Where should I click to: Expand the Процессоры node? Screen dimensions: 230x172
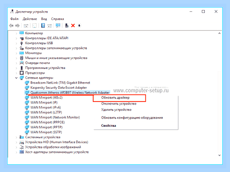16,73
